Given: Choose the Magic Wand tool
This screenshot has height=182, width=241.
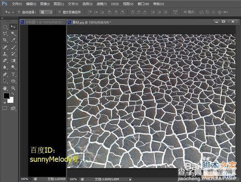Looking at the screenshot, I should pos(13,34).
